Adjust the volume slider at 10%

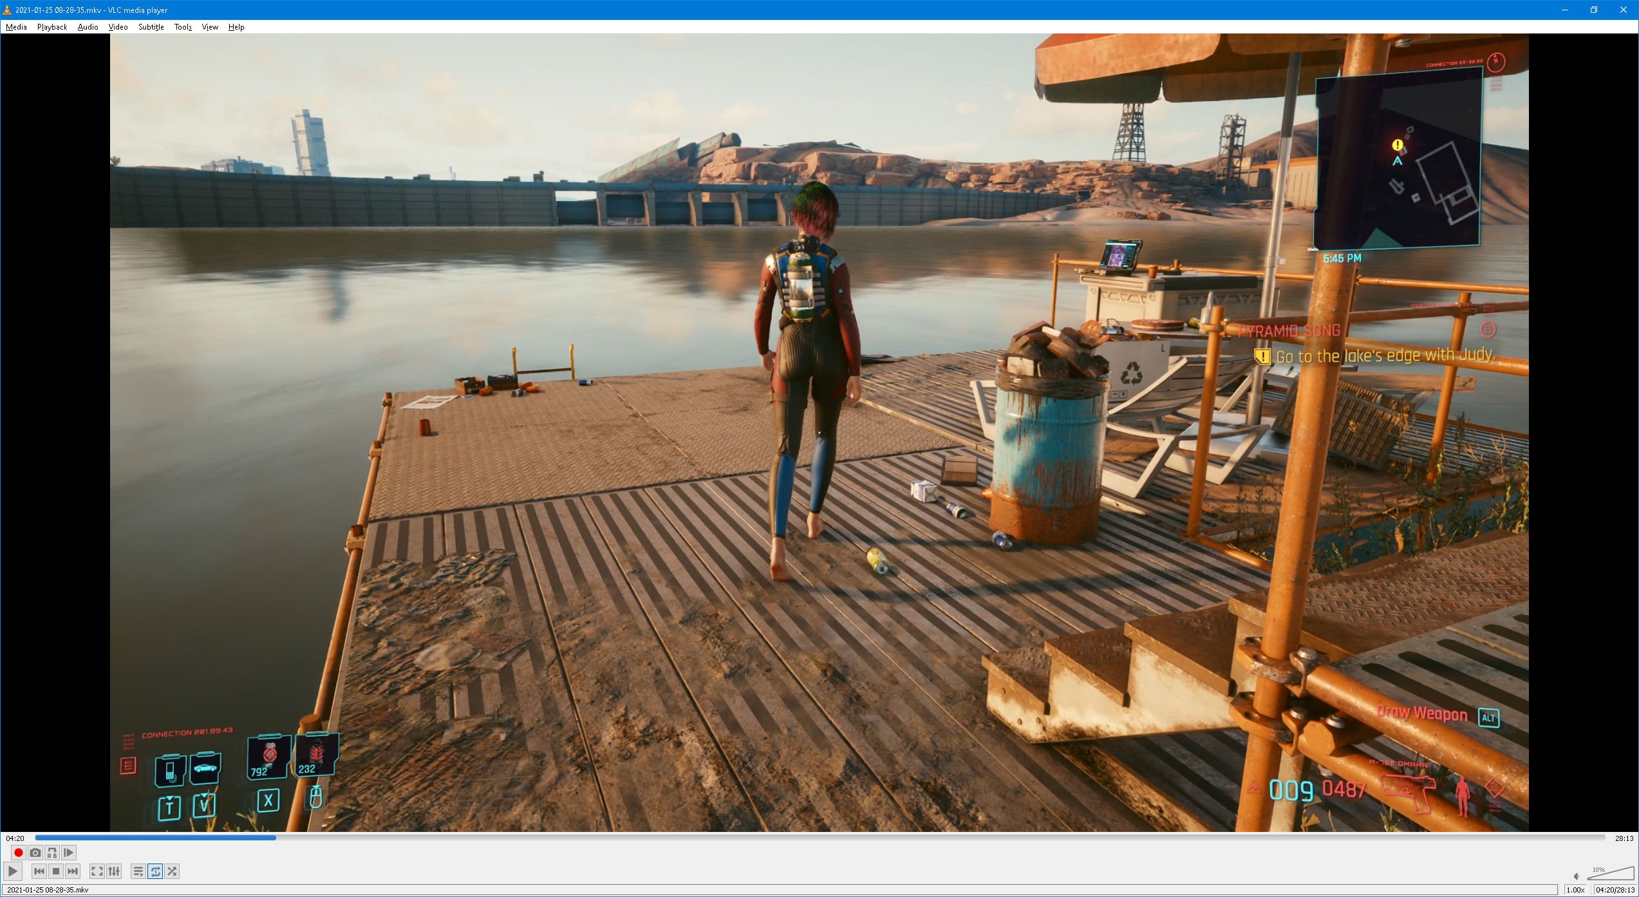coord(1611,874)
